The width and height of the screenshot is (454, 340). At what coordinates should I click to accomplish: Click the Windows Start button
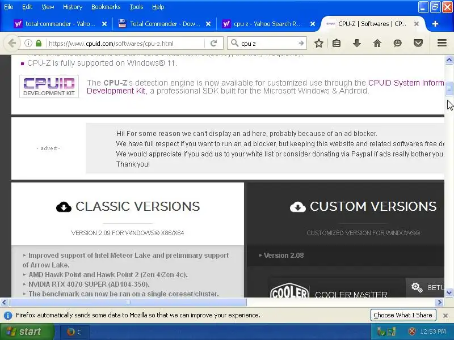pyautogui.click(x=27, y=331)
